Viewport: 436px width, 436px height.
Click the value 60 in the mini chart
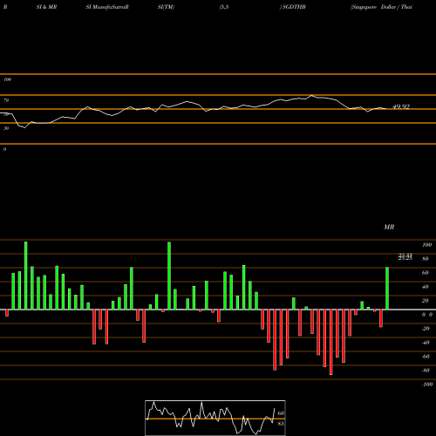[281, 413]
